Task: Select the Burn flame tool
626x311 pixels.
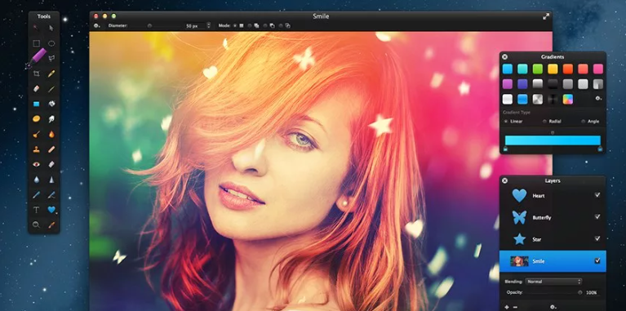Action: click(51, 134)
